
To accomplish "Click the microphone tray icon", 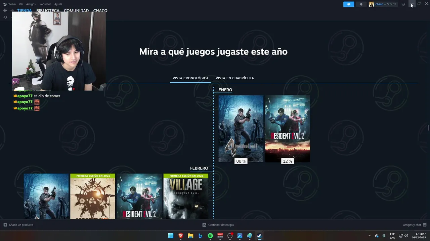I will 384,236.
